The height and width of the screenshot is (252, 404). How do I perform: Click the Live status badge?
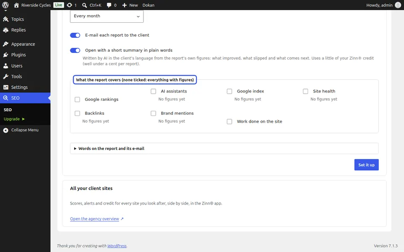point(58,5)
